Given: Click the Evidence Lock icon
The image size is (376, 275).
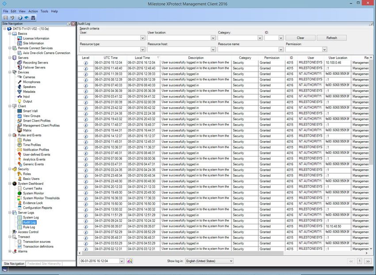Looking at the screenshot, I should click(19, 203).
